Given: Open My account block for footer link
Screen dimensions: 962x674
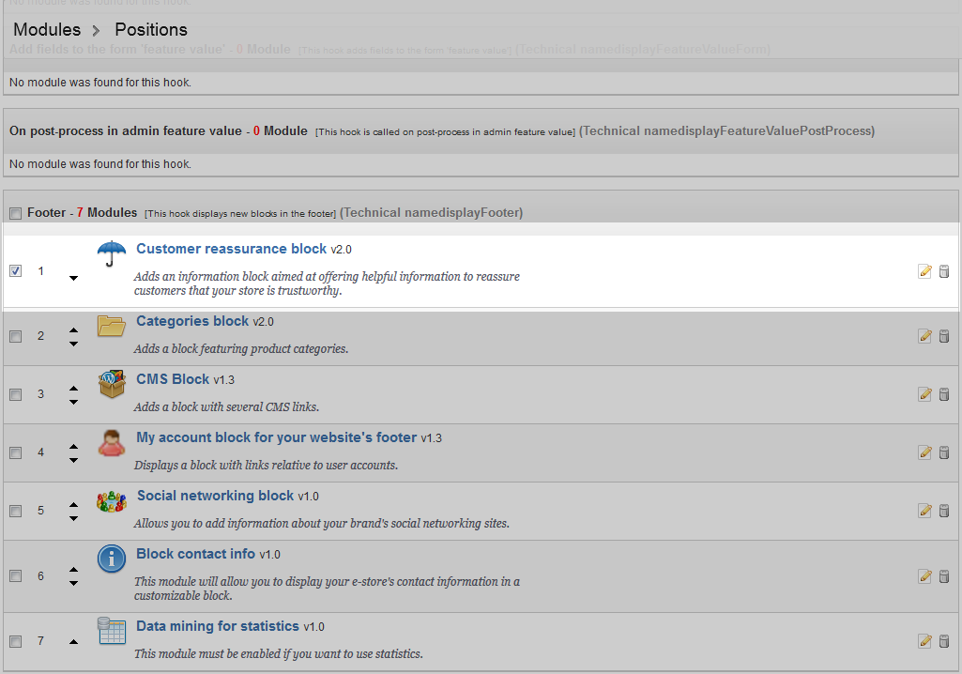Looking at the screenshot, I should click(x=276, y=437).
